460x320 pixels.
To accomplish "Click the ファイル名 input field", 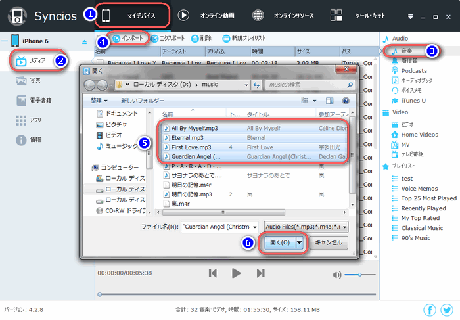I will coord(216,227).
